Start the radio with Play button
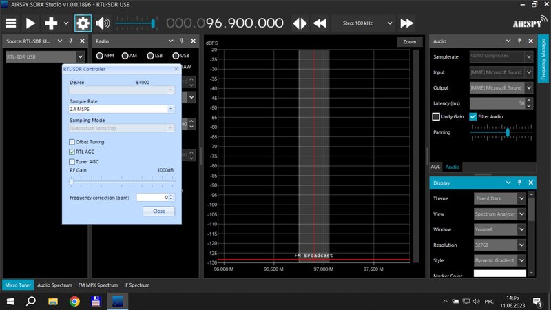This screenshot has width=551, height=310. (x=30, y=23)
